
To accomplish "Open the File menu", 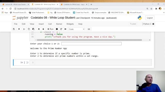I will click(16, 24).
